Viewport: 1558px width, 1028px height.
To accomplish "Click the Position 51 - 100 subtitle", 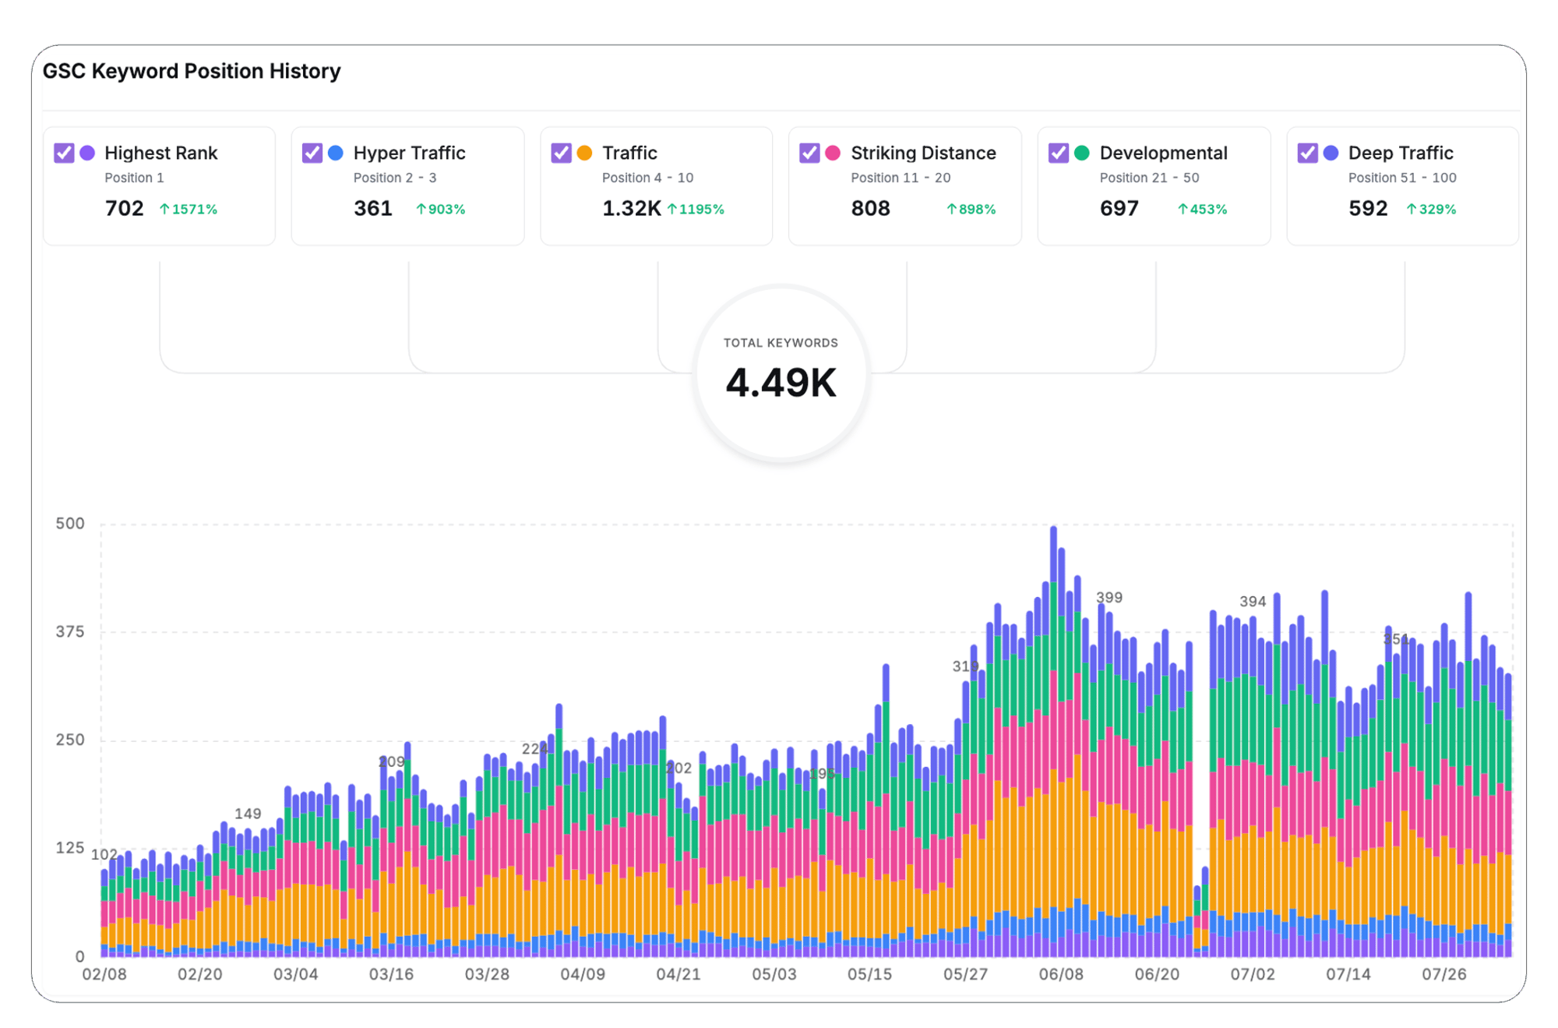I will [x=1402, y=178].
